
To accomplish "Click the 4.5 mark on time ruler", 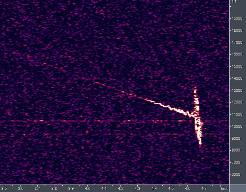I will coord(171,189).
